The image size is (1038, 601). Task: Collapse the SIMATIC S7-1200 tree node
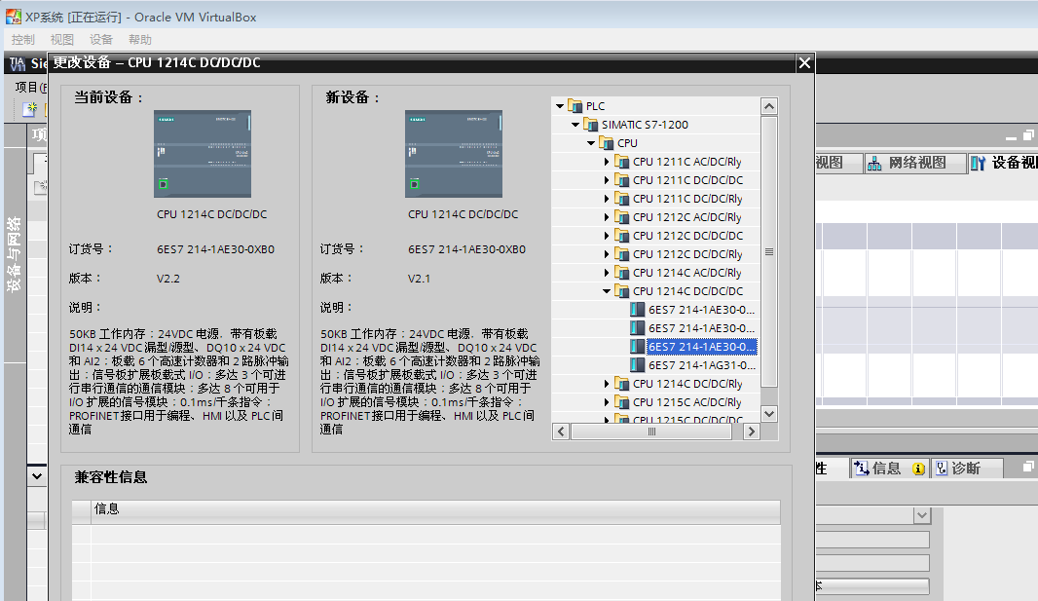[x=575, y=125]
